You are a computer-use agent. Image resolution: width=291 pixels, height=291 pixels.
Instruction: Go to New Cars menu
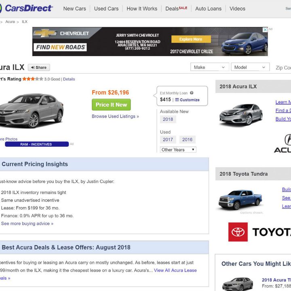click(74, 8)
